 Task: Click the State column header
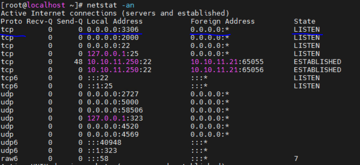click(x=304, y=21)
